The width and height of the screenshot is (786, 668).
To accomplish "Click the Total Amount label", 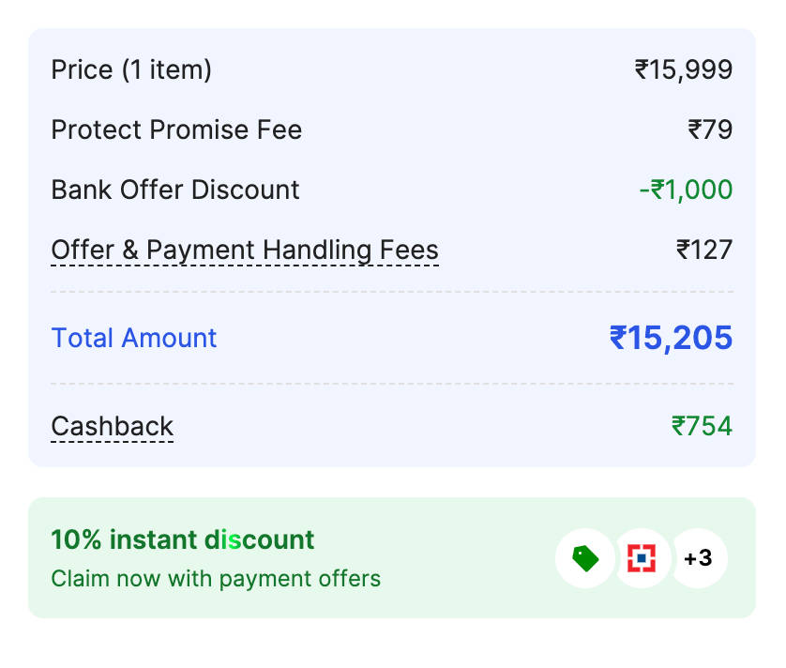I will coord(134,338).
